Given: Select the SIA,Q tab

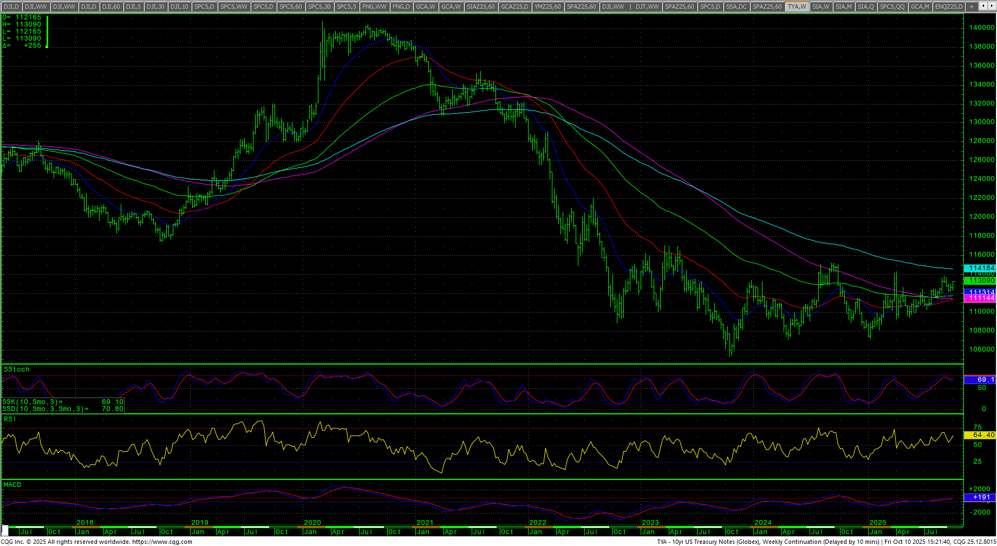Looking at the screenshot, I should click(x=865, y=6).
